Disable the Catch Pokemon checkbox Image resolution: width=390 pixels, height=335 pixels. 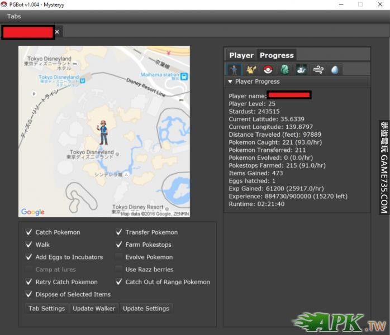click(x=29, y=232)
